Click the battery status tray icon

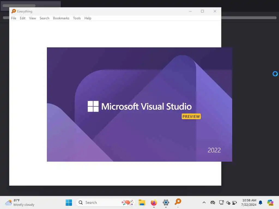coord(235,202)
